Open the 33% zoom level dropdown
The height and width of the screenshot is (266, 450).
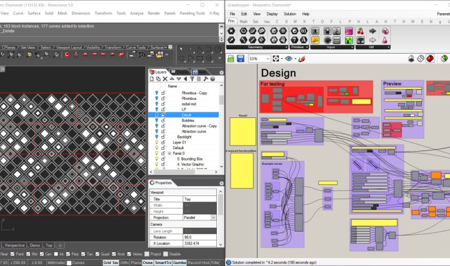(267, 59)
